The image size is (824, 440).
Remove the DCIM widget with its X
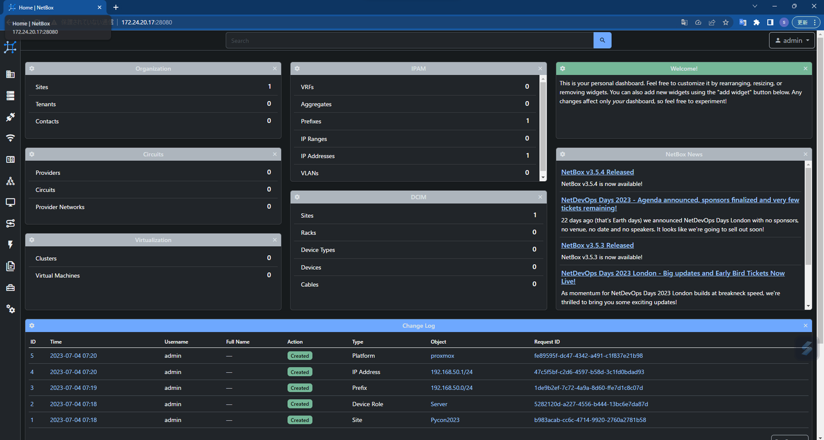(540, 197)
